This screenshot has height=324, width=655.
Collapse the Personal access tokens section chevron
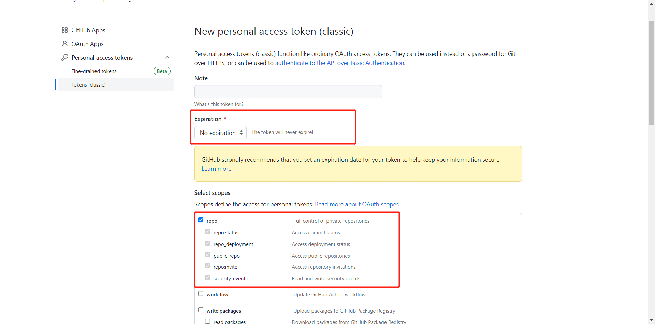[167, 57]
